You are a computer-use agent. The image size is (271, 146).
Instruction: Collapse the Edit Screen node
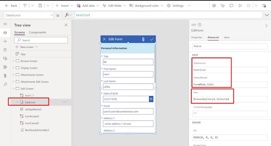pos(13,88)
